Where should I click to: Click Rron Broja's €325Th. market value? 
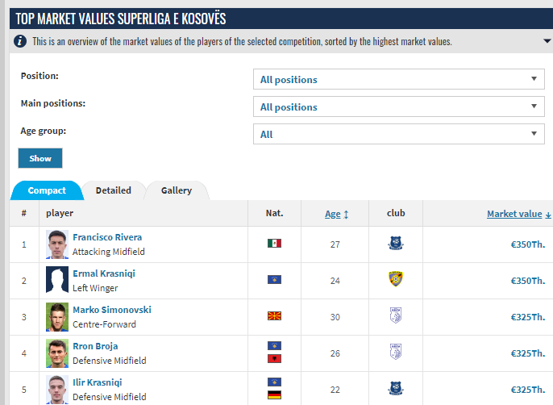(x=527, y=353)
